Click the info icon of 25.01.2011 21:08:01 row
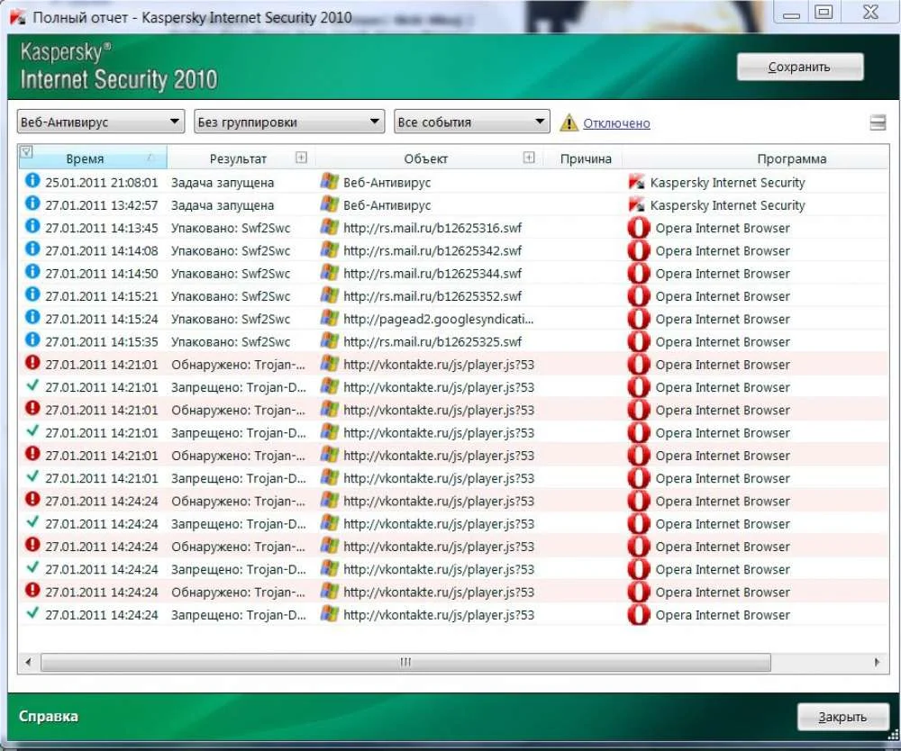 pyautogui.click(x=32, y=180)
